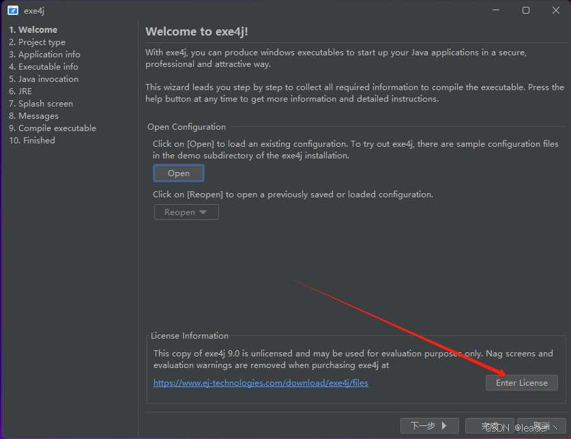Go to '2. Project type' step

click(37, 42)
